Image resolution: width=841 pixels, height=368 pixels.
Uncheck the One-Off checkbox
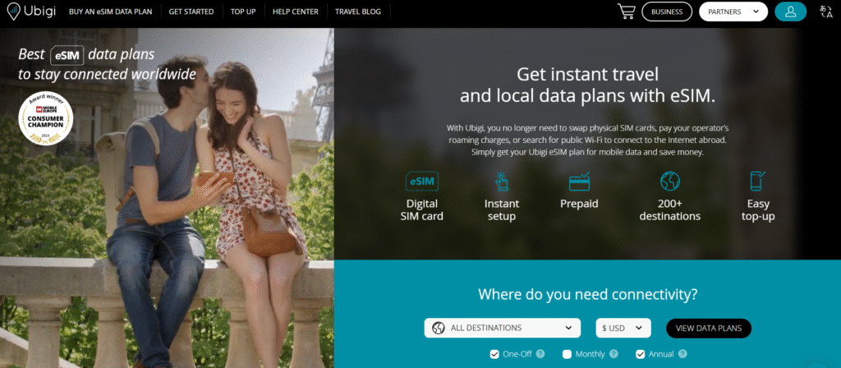494,354
